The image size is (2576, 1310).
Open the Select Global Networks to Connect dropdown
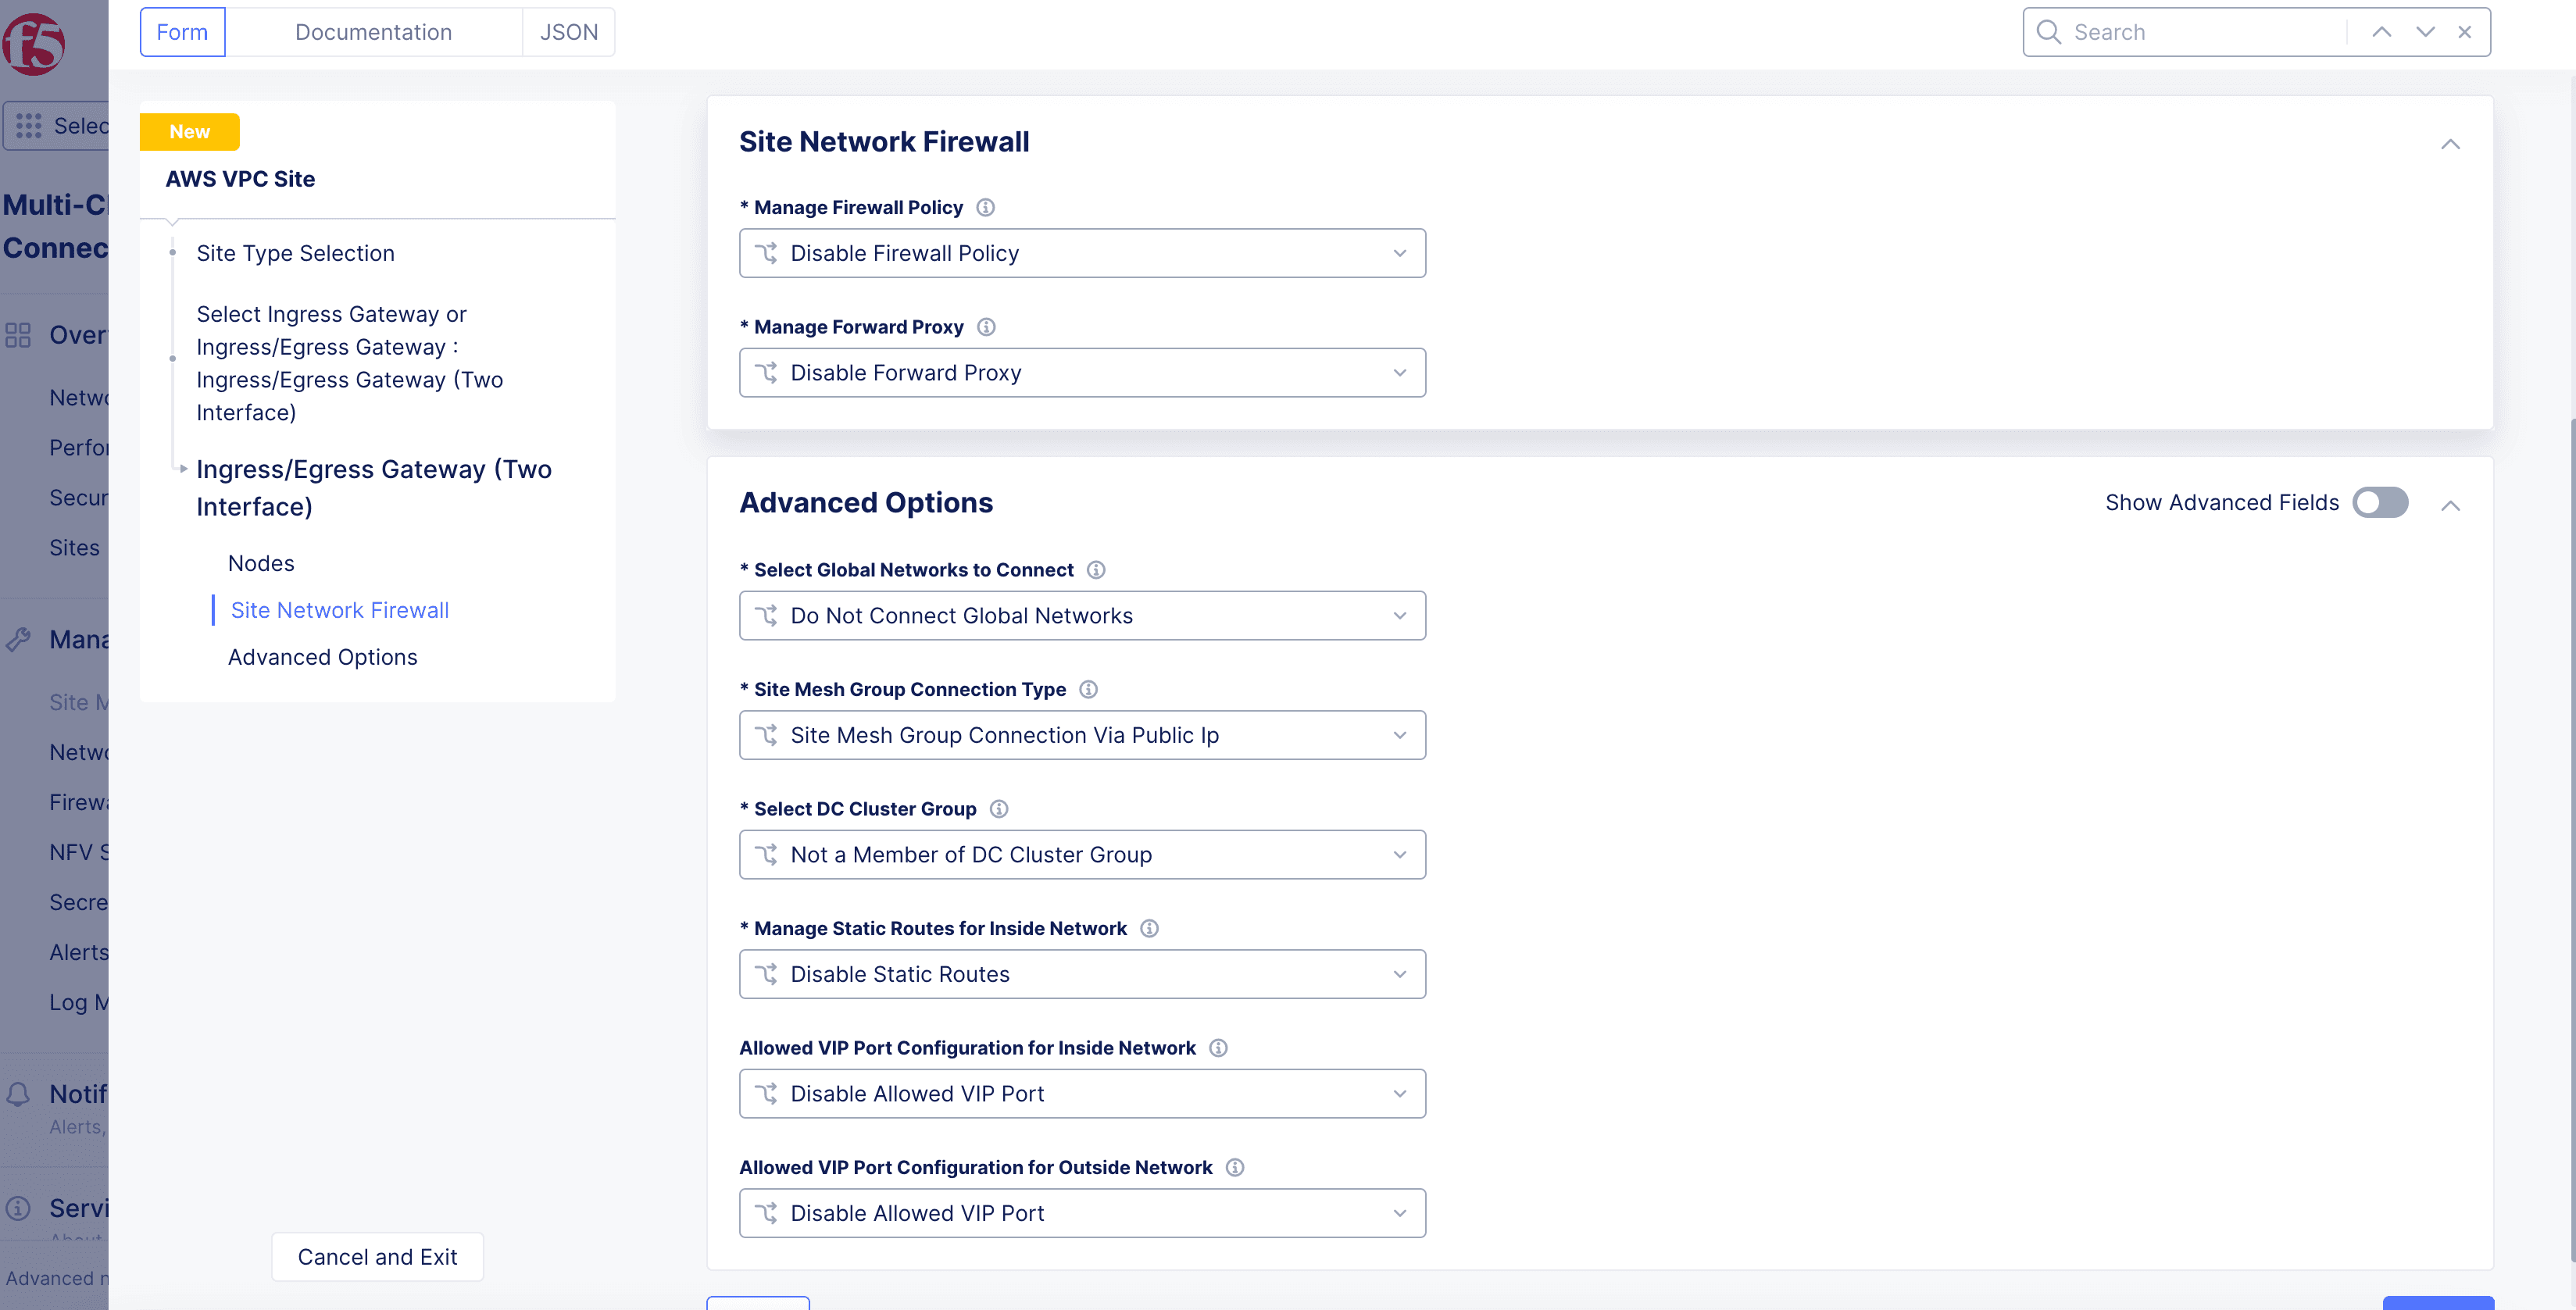(x=1083, y=615)
